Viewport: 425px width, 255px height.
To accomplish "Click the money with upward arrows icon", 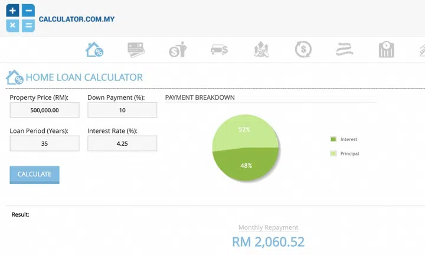I will [x=261, y=50].
